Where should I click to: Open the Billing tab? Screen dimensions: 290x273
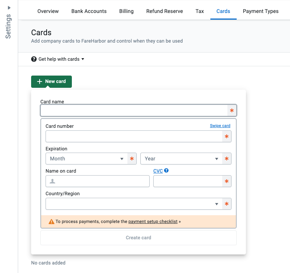[x=126, y=11]
